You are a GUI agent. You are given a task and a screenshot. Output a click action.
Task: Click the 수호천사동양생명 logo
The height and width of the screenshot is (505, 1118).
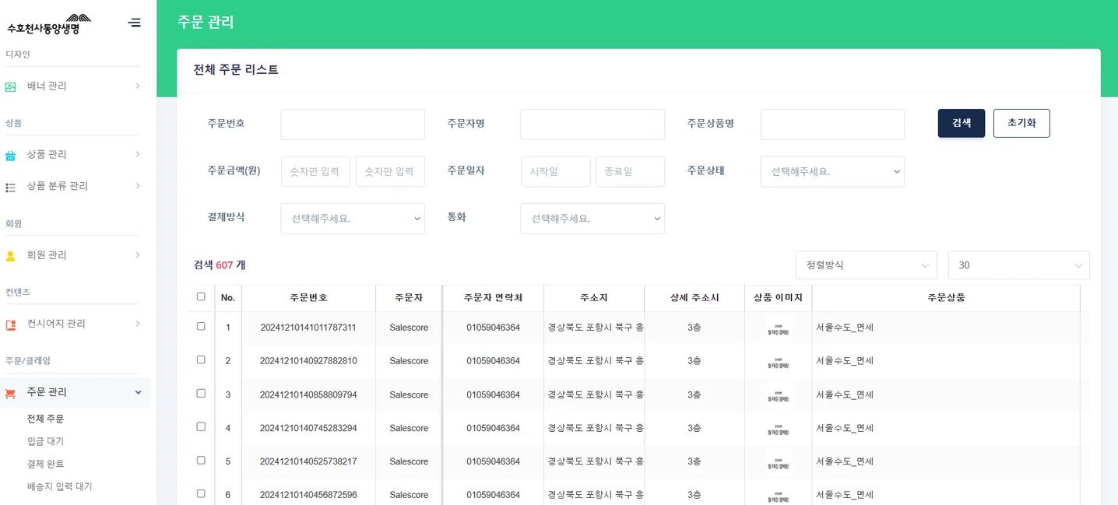tap(47, 23)
